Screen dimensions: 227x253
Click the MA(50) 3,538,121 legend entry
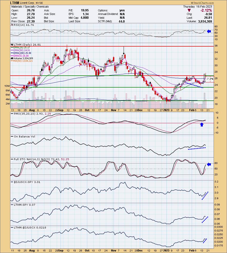[x=23, y=61]
